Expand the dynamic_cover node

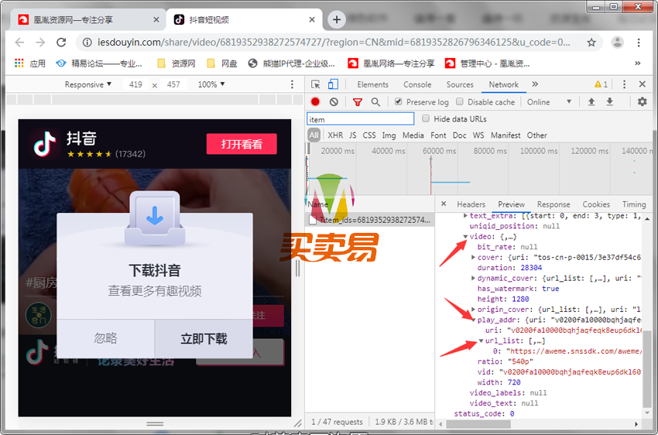(473, 278)
